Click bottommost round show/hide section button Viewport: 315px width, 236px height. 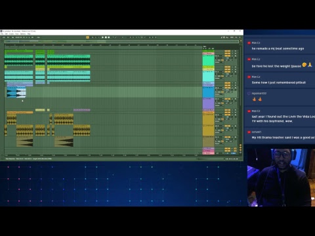pos(240,152)
